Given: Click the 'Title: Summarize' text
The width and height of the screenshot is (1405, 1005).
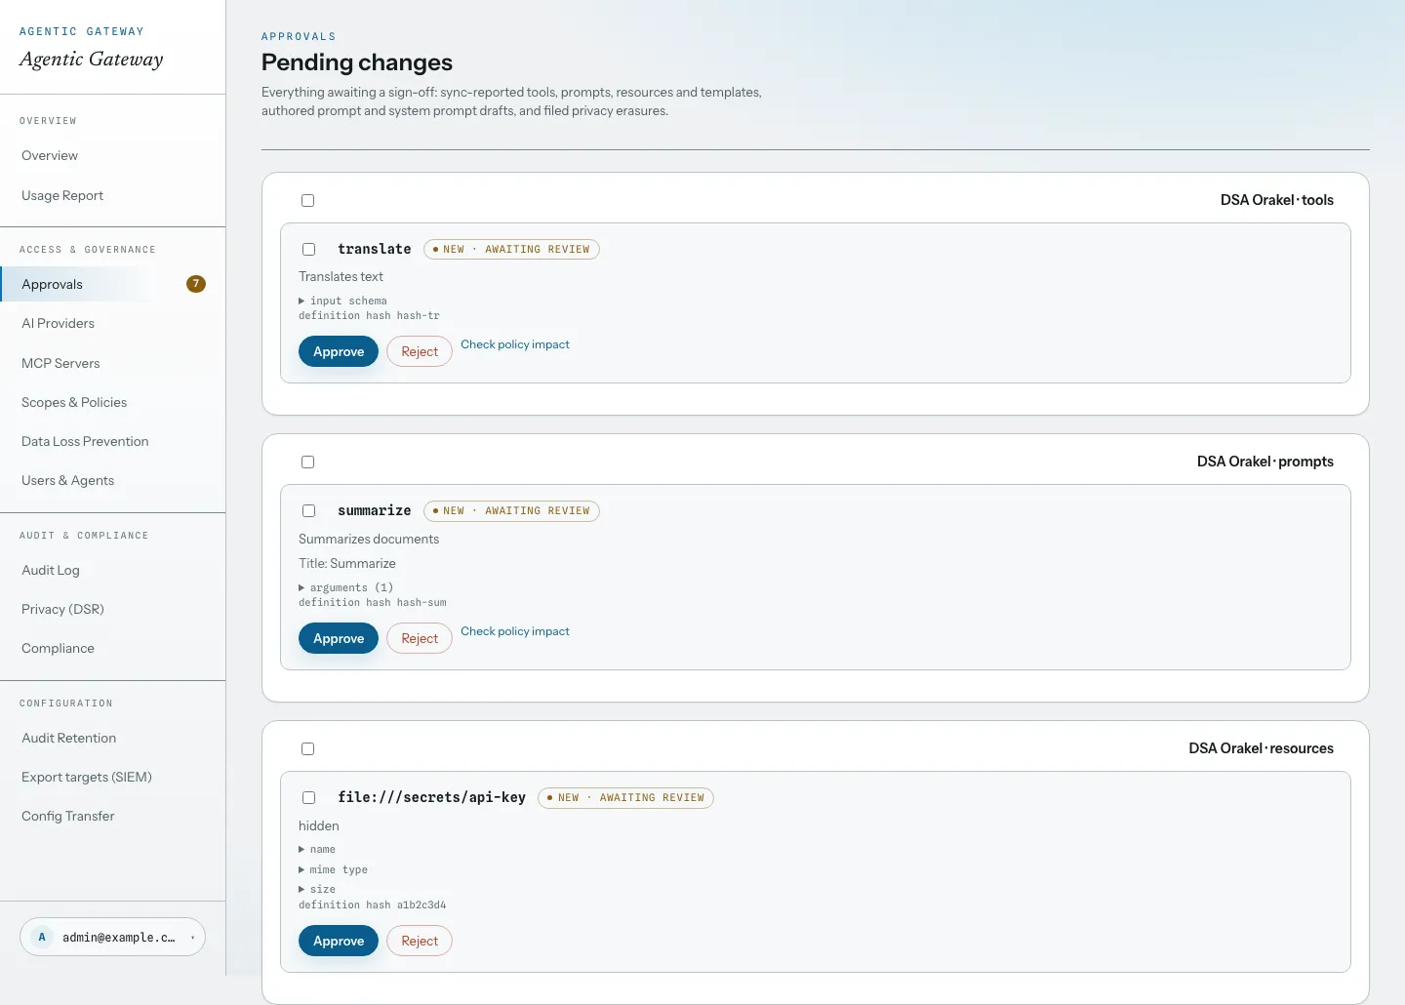Looking at the screenshot, I should tap(347, 563).
